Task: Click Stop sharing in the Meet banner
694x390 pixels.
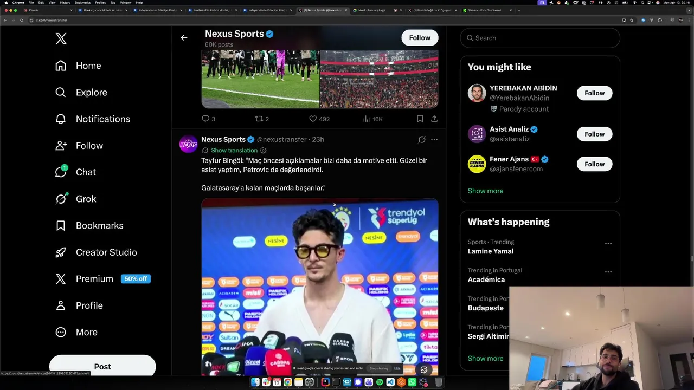Action: [x=379, y=368]
